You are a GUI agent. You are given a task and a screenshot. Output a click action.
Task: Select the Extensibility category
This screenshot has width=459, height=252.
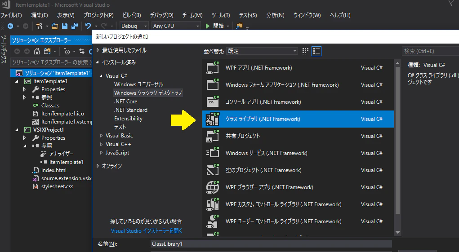click(x=128, y=119)
